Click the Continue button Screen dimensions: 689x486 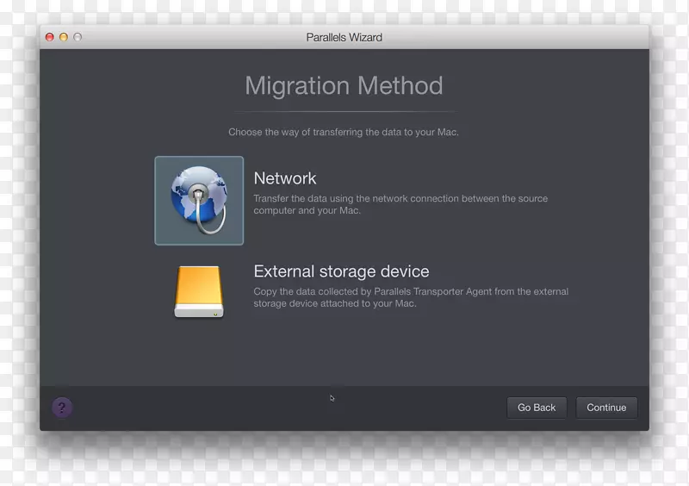pos(606,408)
